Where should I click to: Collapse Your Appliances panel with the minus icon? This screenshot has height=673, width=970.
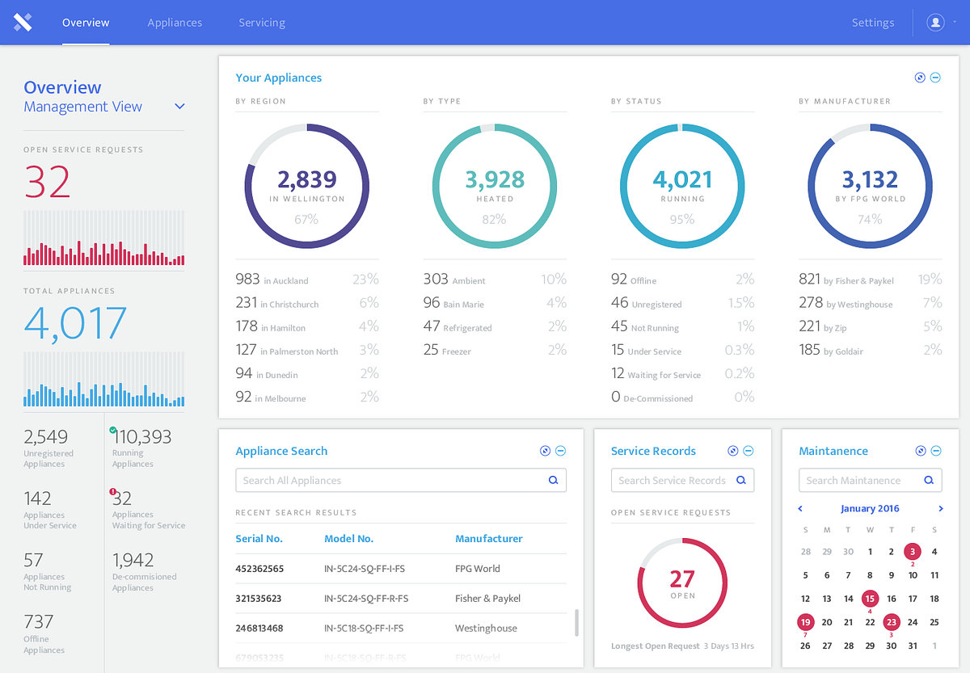click(936, 78)
